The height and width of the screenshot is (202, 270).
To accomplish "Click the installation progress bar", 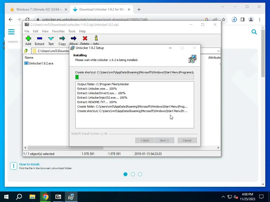I will pyautogui.click(x=135, y=77).
